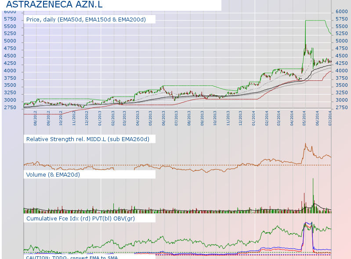Click 3000 on the right price axis
The image size is (351, 259).
tap(342, 100)
